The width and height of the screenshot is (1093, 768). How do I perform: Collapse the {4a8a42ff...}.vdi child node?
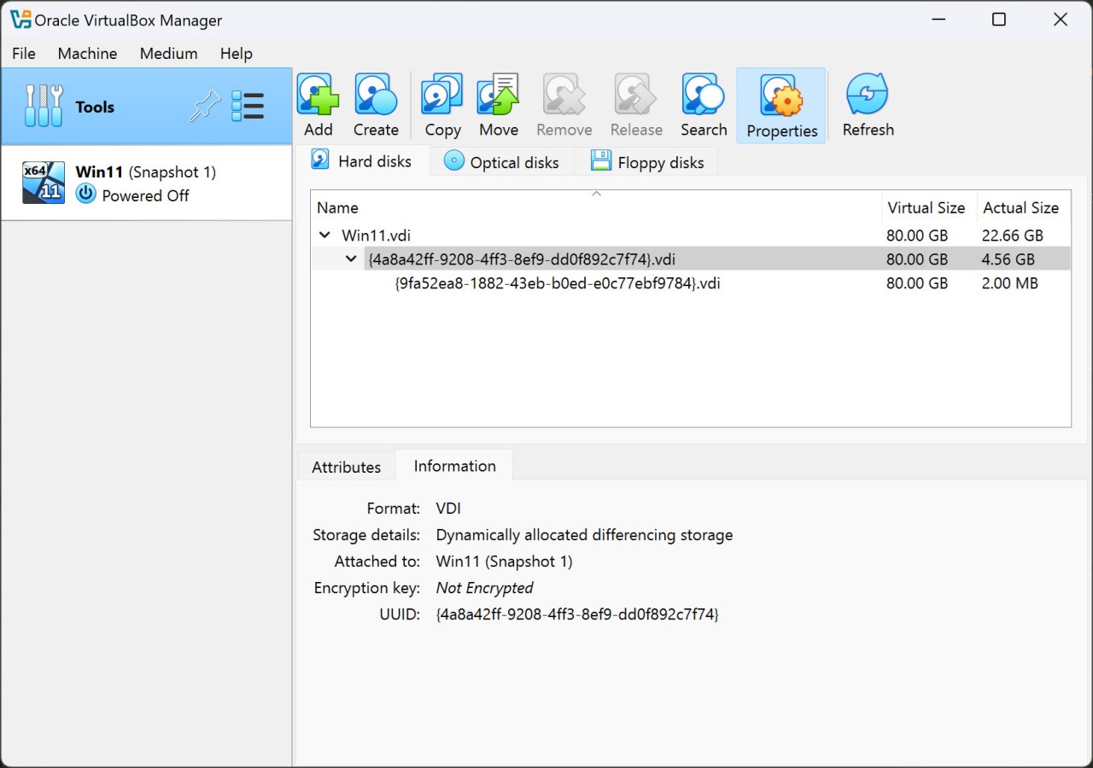point(351,259)
